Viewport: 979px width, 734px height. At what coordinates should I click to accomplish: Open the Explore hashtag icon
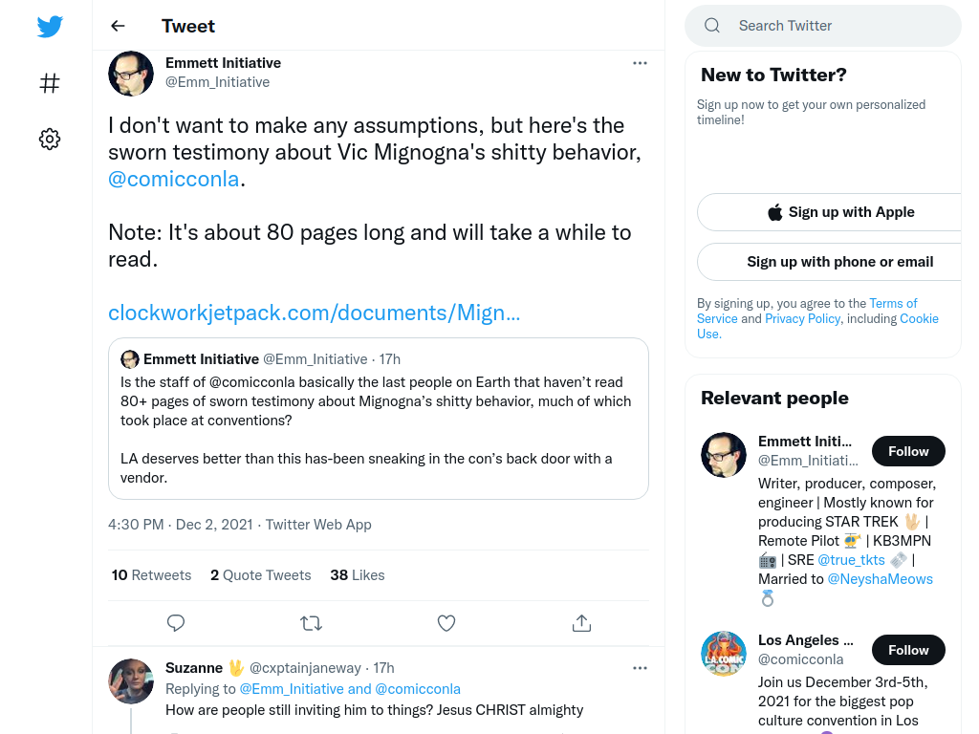coord(50,83)
